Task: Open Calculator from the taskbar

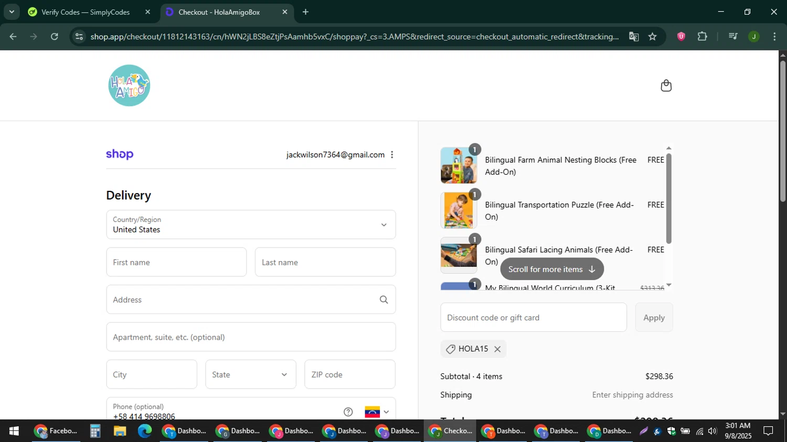Action: point(95,431)
